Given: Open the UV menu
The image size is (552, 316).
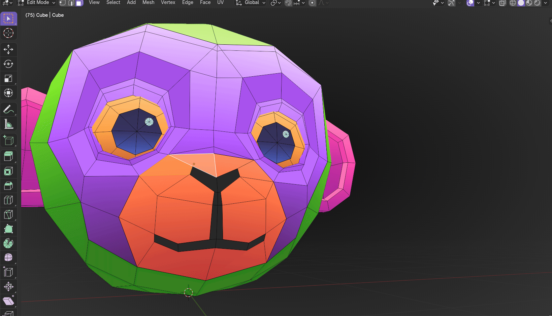Looking at the screenshot, I should [x=220, y=3].
